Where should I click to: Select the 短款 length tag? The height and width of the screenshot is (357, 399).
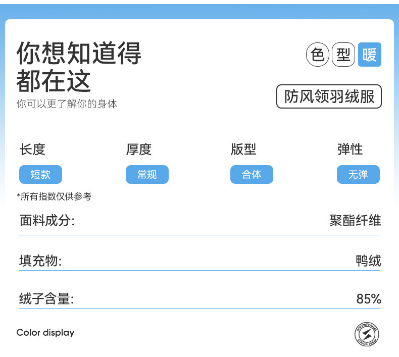40,174
